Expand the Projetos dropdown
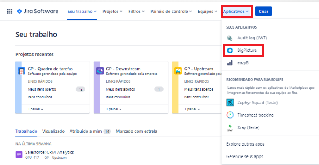The height and width of the screenshot is (165, 319). (112, 11)
